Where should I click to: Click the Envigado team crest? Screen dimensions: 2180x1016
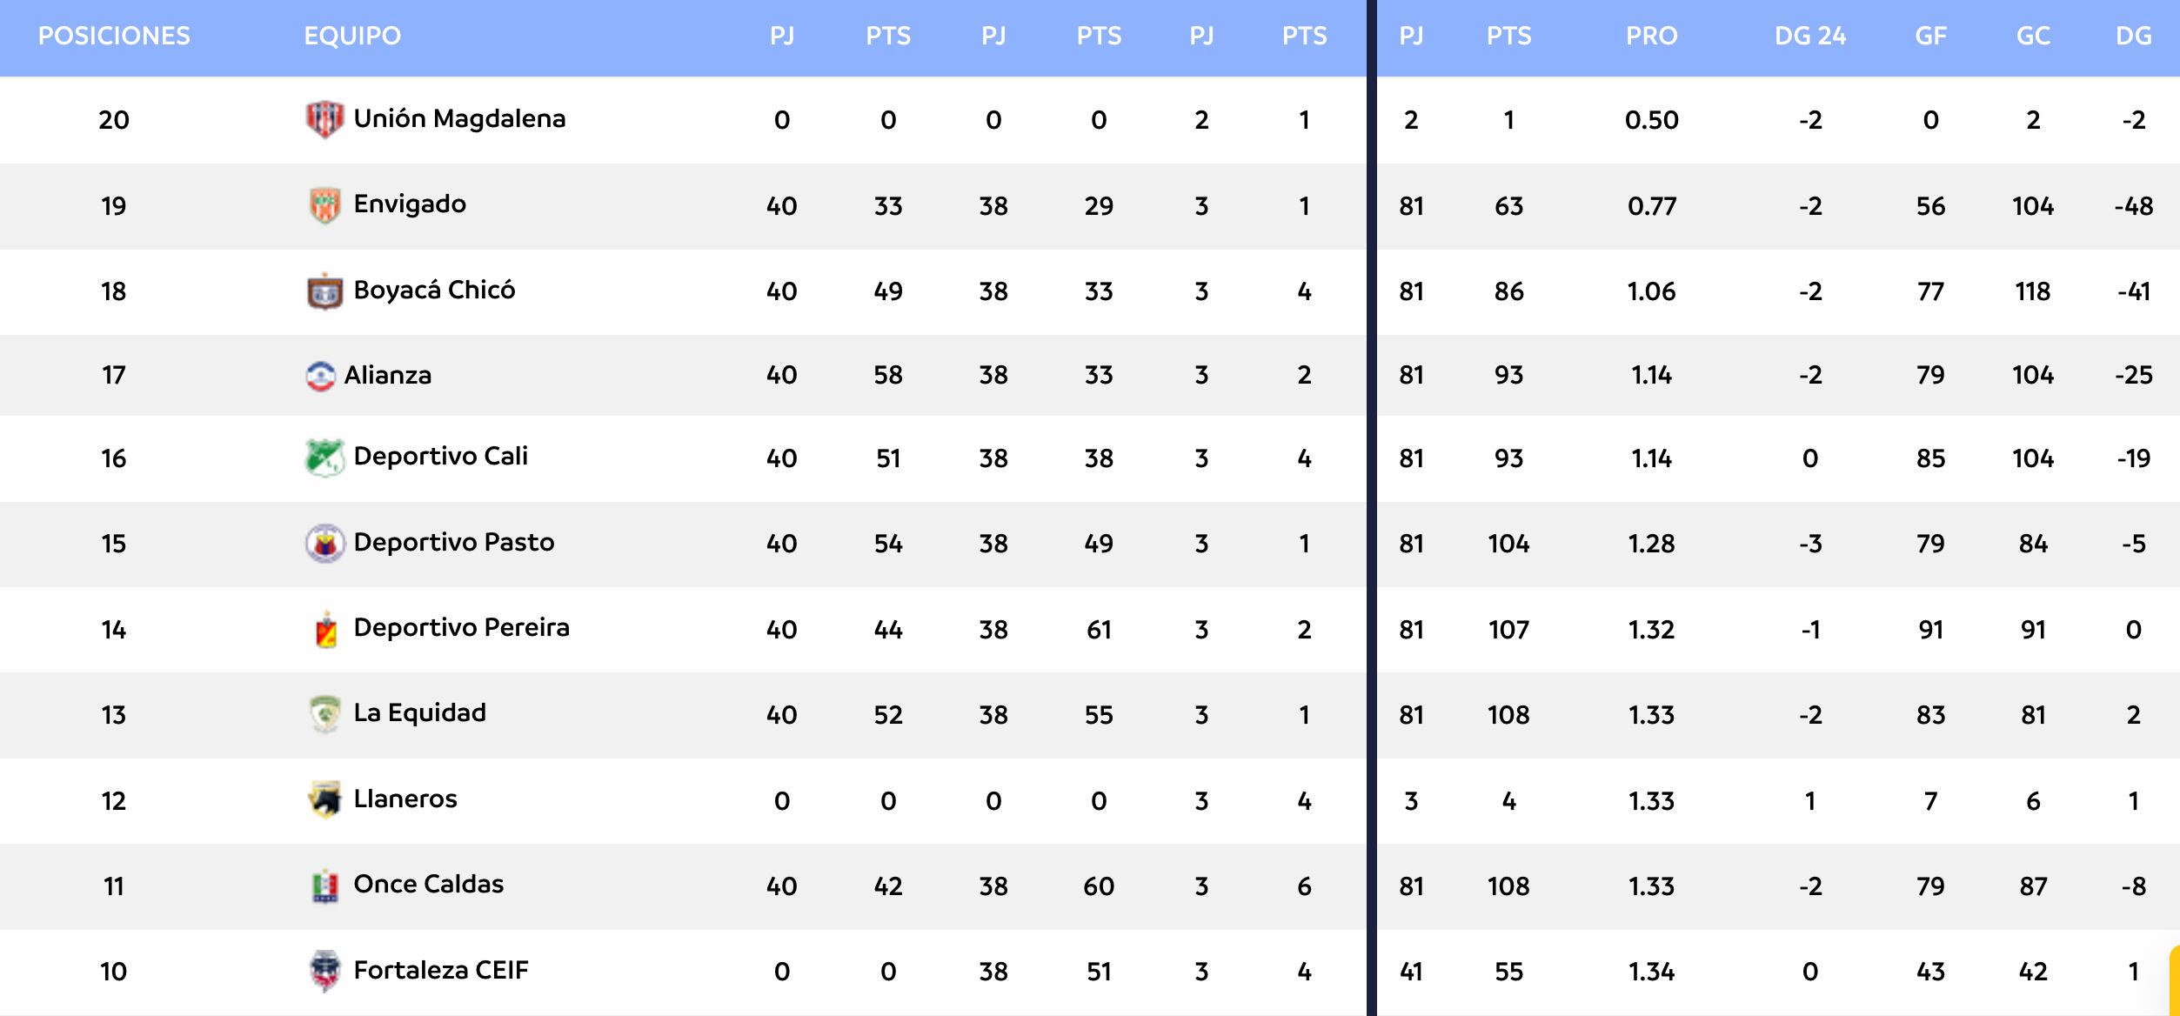324,205
